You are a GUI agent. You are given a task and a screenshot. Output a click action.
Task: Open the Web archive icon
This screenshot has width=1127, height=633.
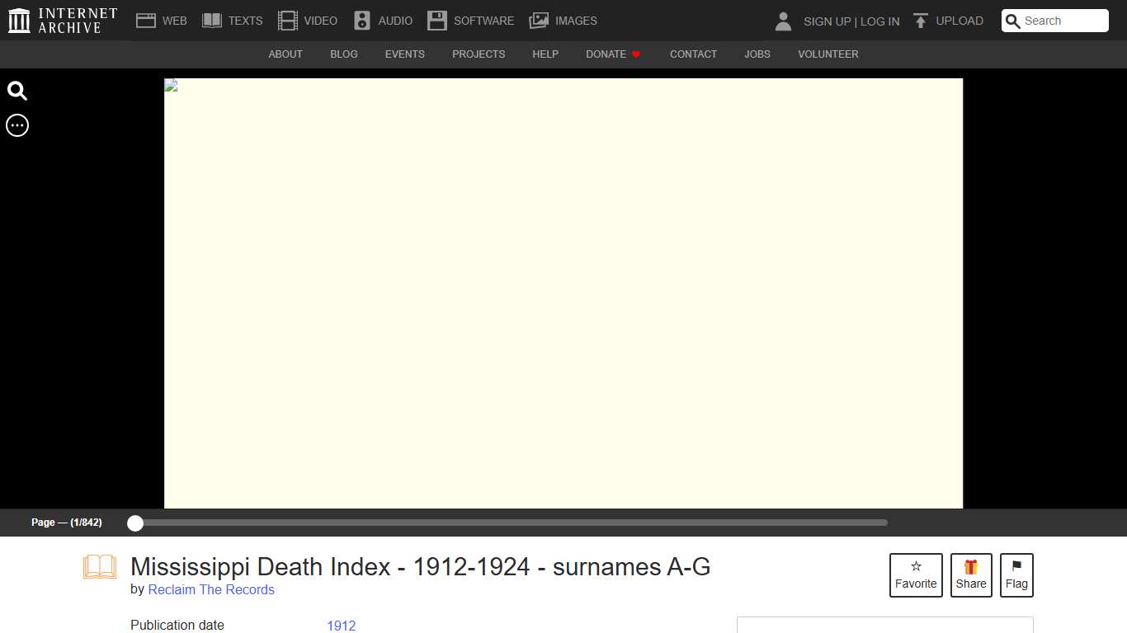pyautogui.click(x=145, y=20)
